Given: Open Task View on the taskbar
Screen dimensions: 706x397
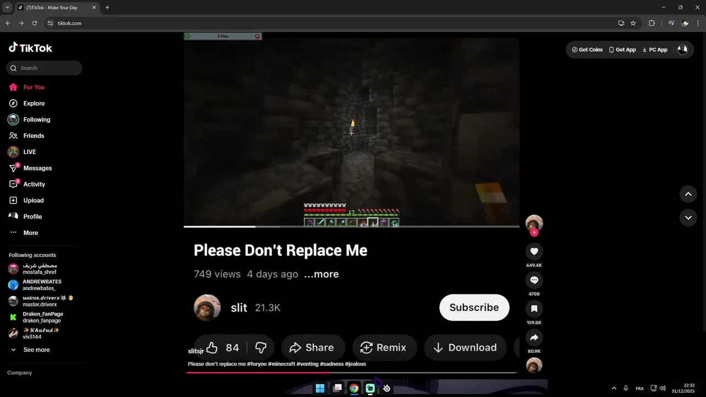Looking at the screenshot, I should tap(337, 388).
